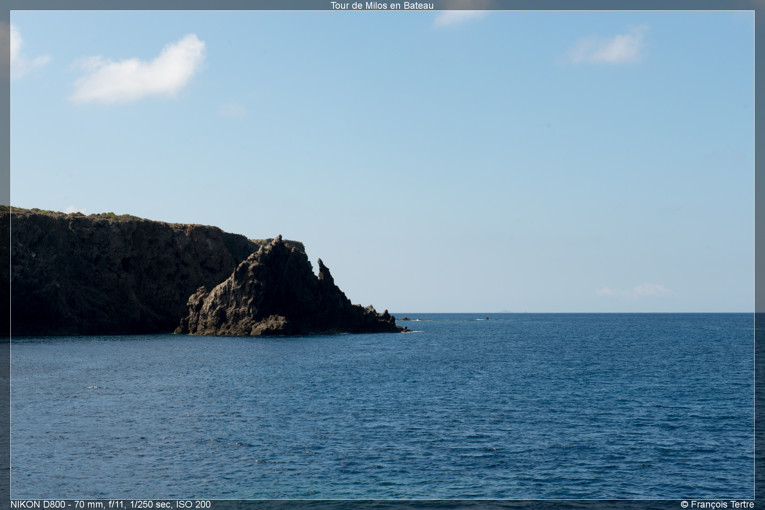Image resolution: width=765 pixels, height=510 pixels.
Task: Click the copyright text '© François Tertre'
Action: 717,504
